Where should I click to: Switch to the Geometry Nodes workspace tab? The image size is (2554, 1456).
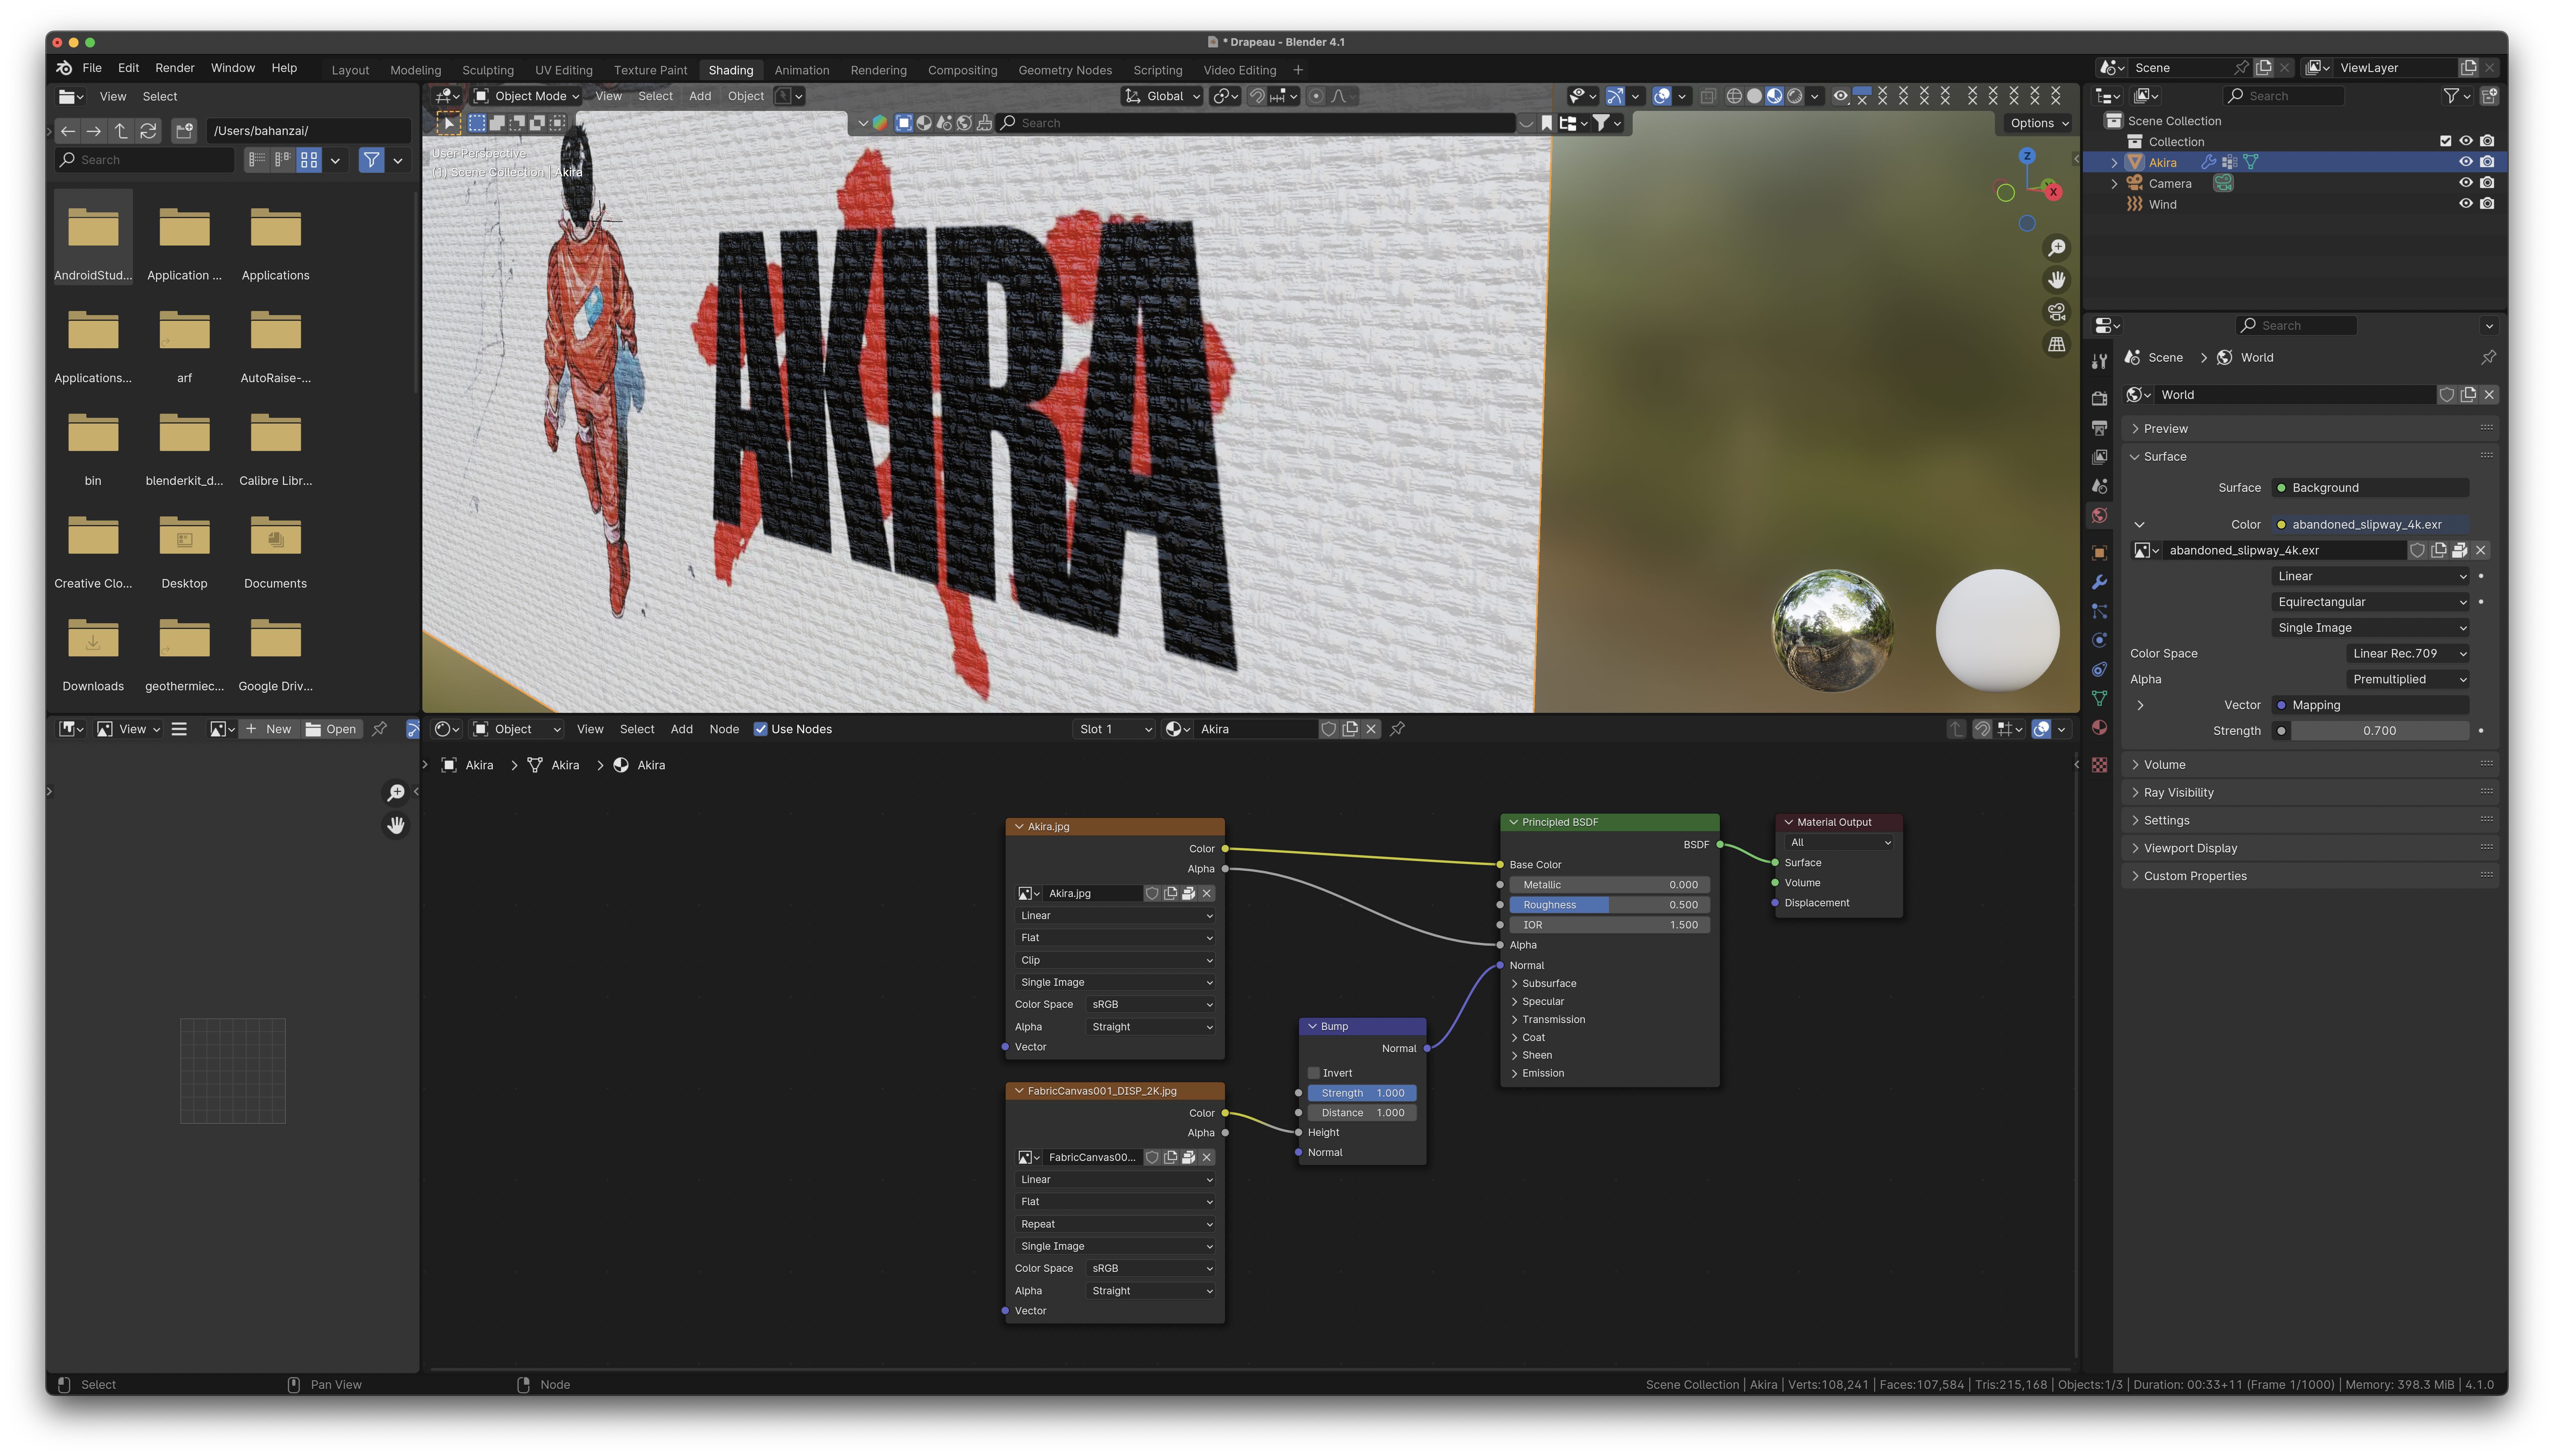tap(1065, 70)
